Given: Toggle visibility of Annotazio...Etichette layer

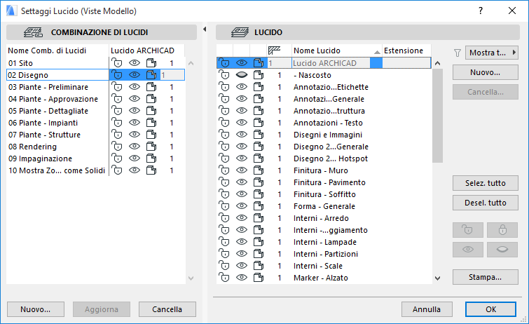Looking at the screenshot, I should point(242,87).
